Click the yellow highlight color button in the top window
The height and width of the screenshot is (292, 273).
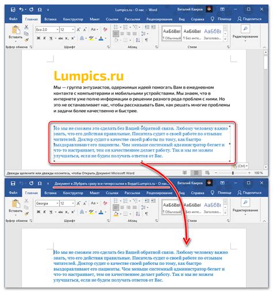pos(91,39)
